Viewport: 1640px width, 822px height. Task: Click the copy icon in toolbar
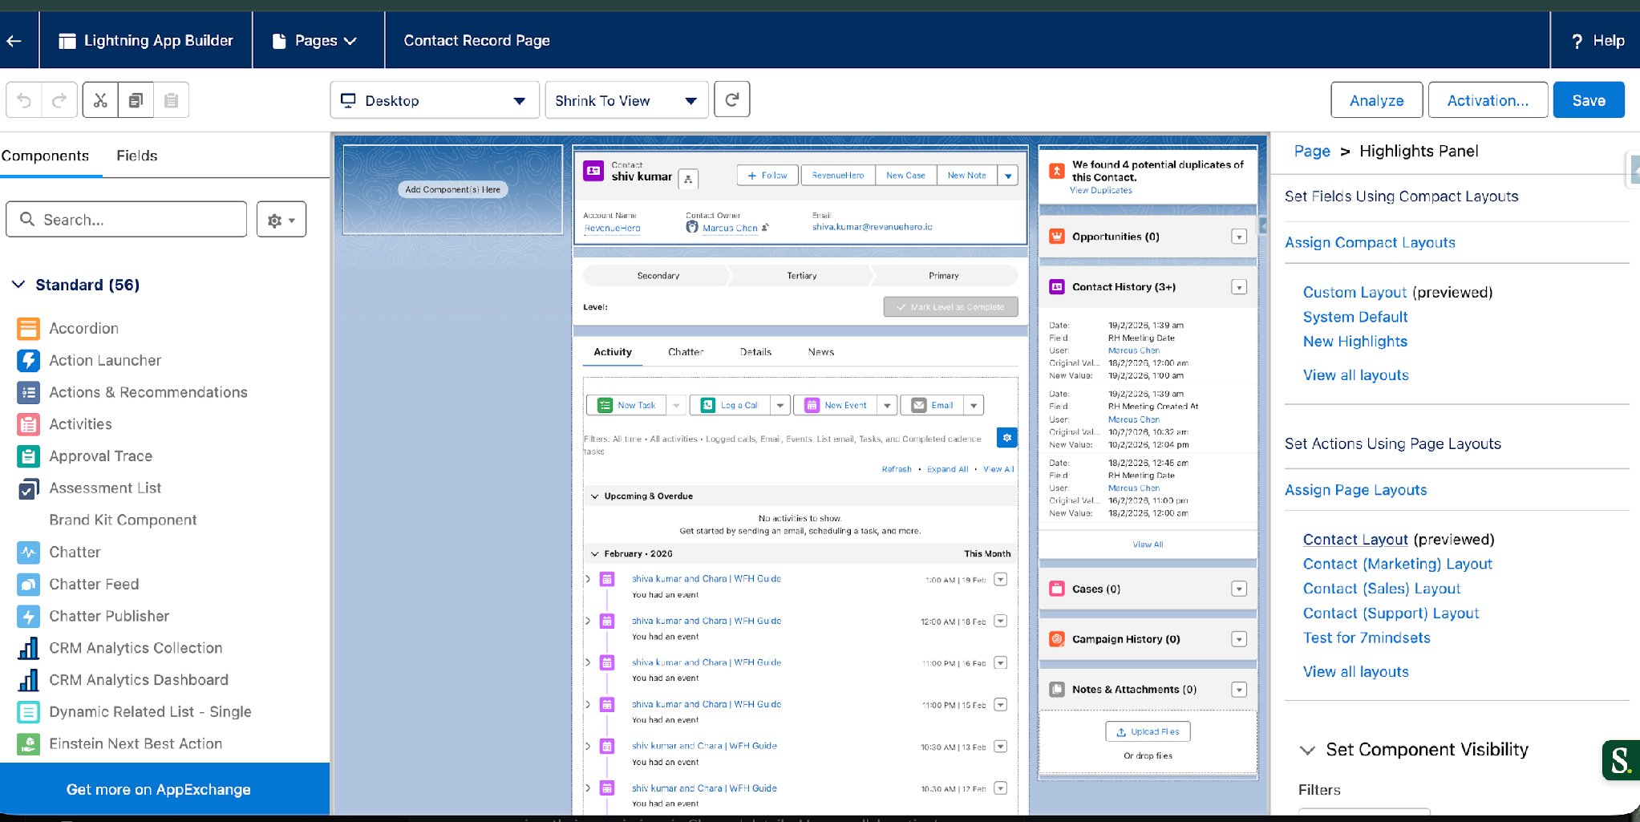coord(136,100)
